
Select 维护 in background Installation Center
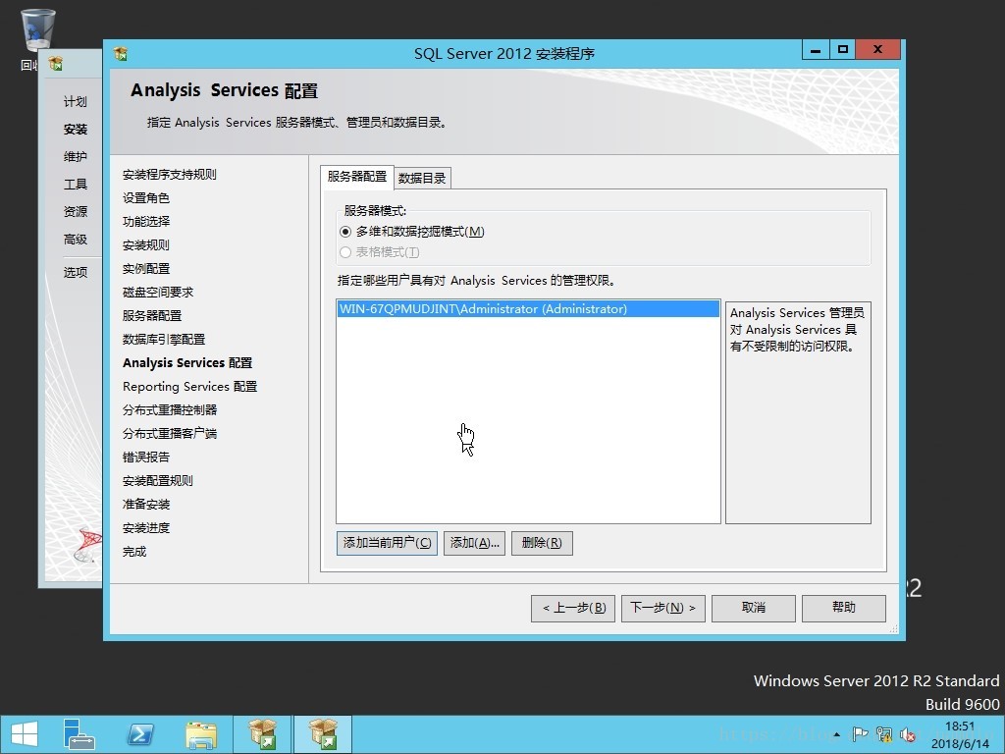click(x=75, y=157)
